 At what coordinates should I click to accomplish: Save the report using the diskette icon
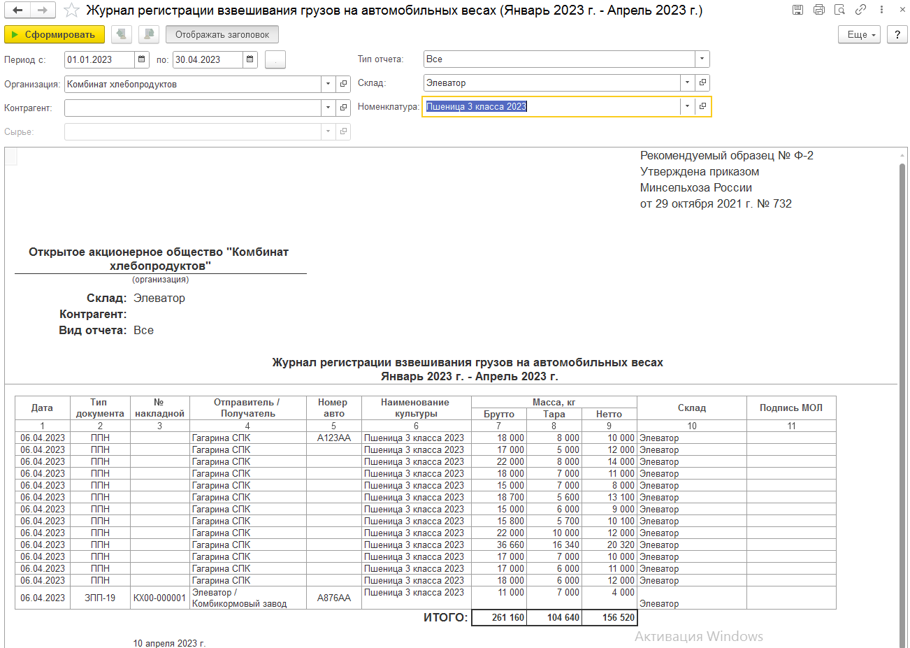[798, 10]
